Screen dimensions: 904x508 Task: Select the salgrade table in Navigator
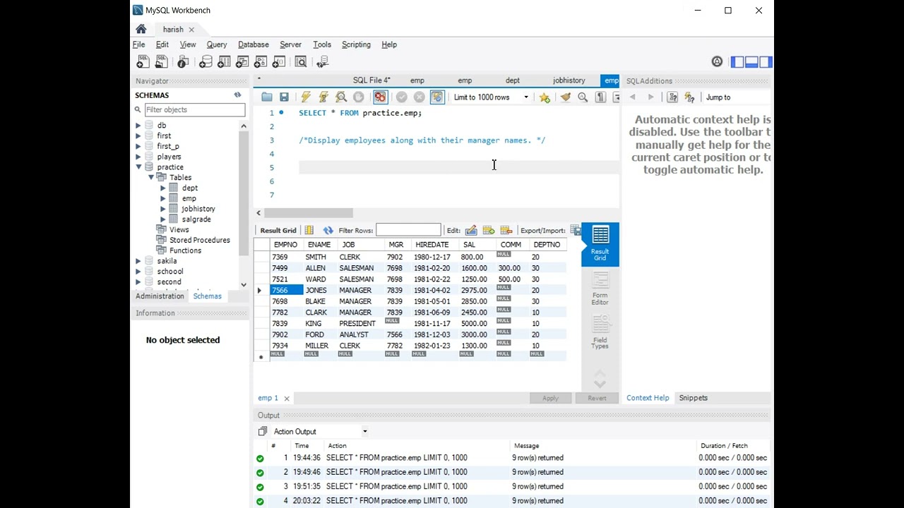click(x=196, y=219)
